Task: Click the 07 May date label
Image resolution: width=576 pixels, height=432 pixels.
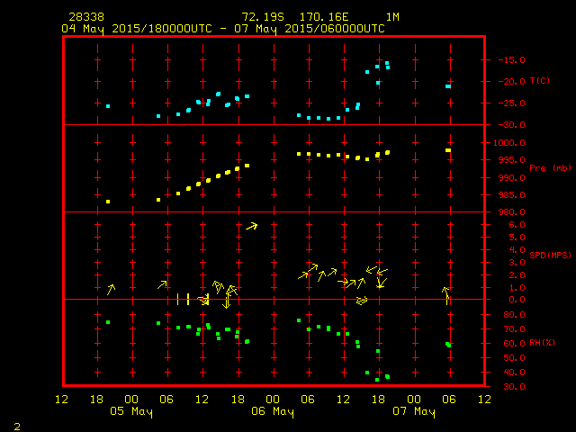Action: (414, 411)
